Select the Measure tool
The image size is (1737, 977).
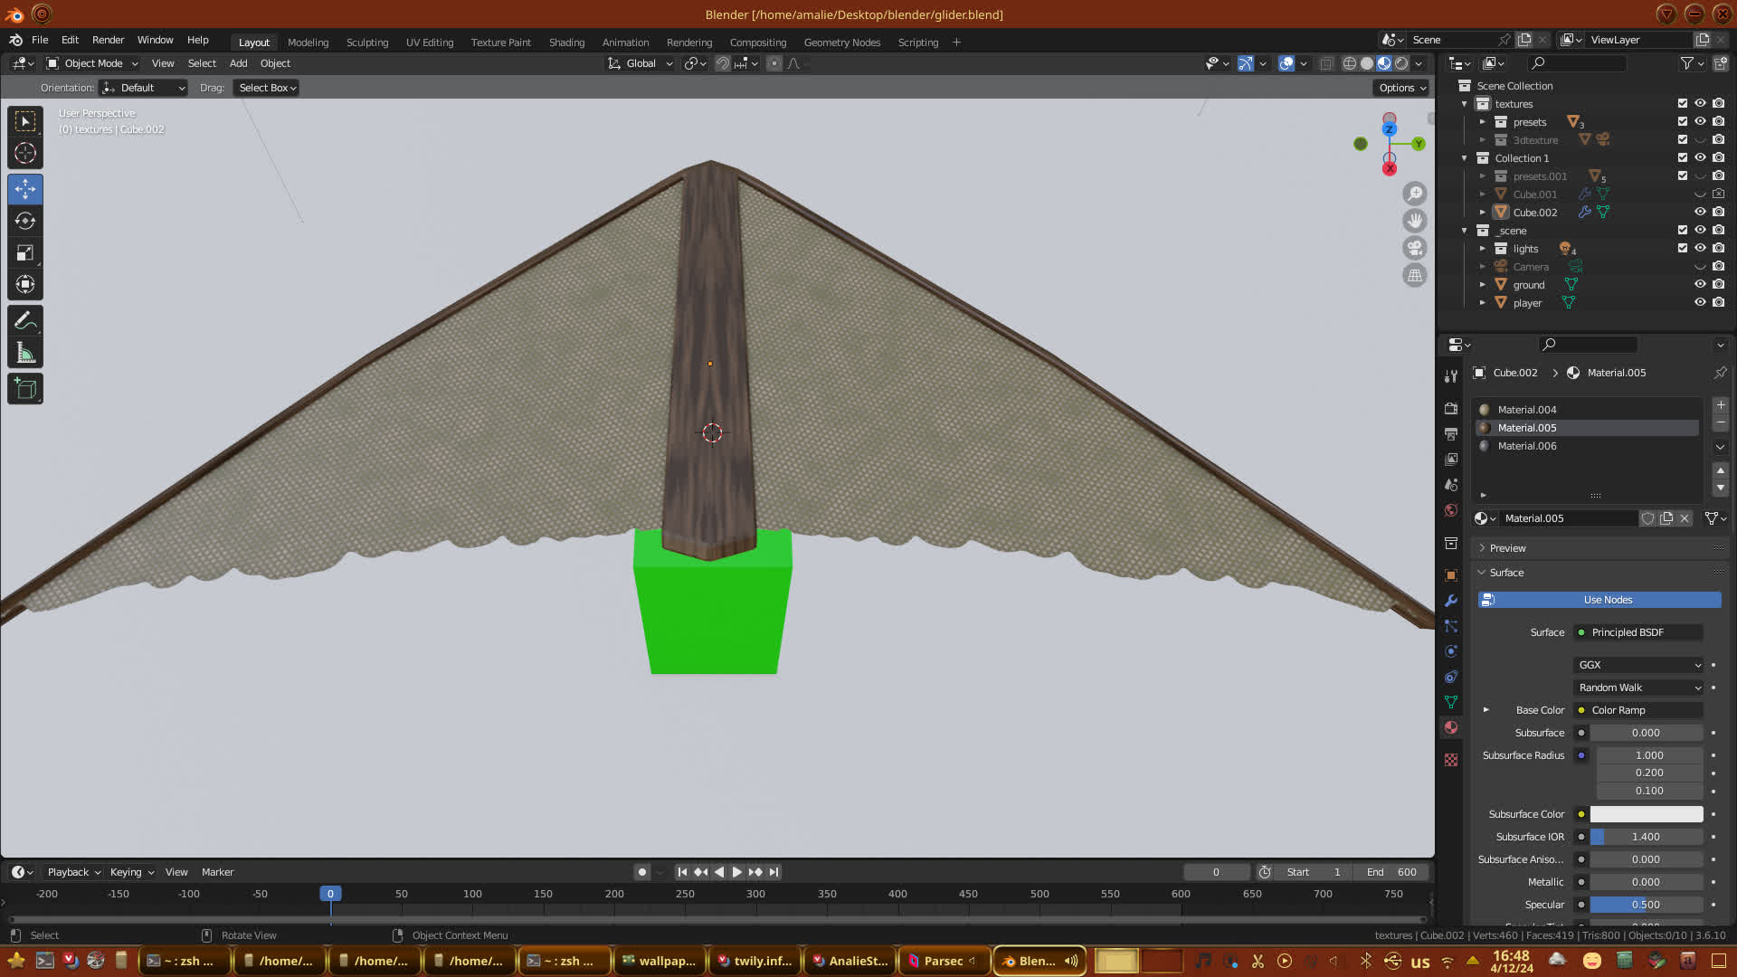[x=25, y=354]
